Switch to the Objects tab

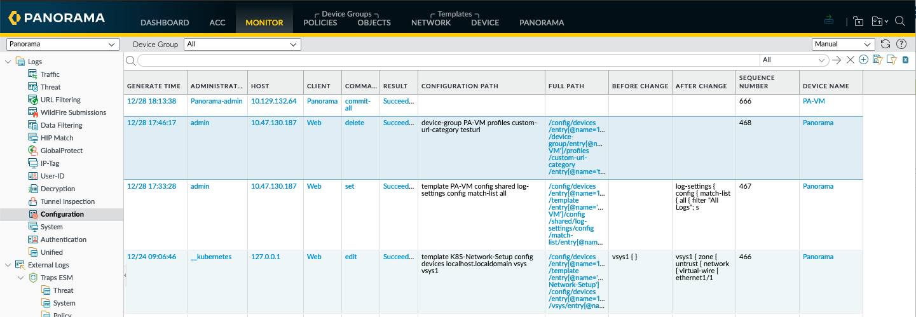pos(374,22)
